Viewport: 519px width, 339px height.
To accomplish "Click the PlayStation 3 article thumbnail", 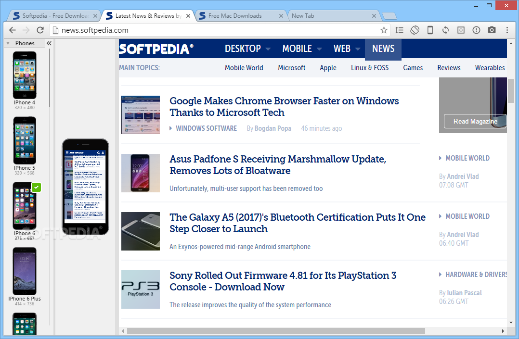I will click(141, 289).
